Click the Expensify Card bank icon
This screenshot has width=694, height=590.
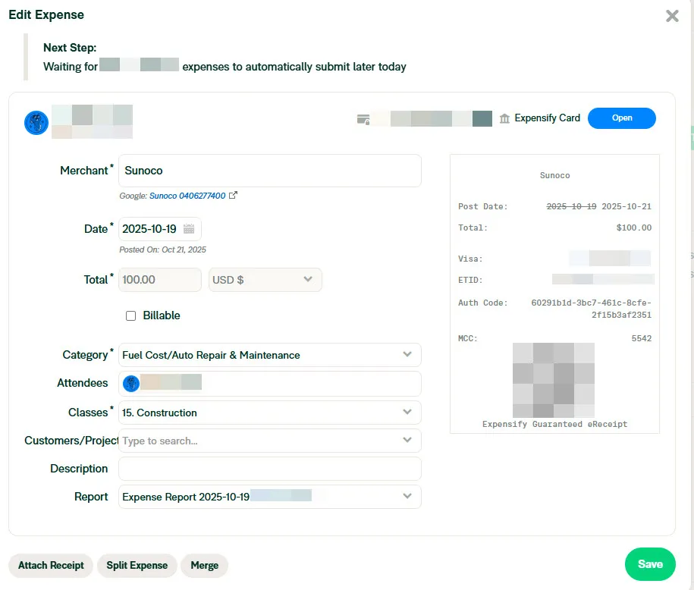click(505, 118)
